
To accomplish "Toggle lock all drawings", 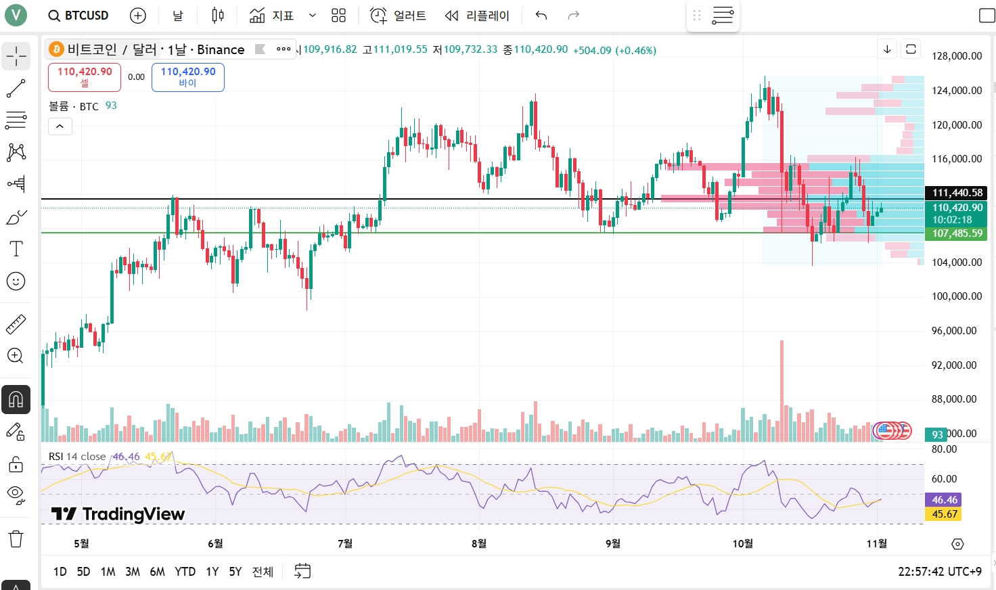I will [16, 464].
